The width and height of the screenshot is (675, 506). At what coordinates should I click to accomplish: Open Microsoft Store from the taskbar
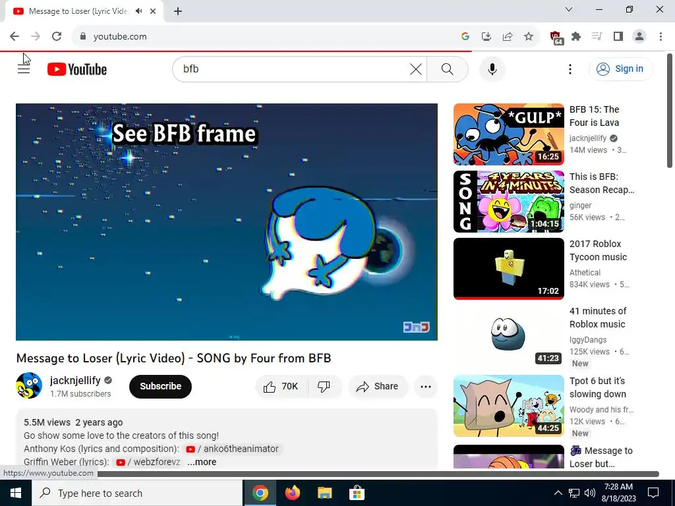pos(357,493)
